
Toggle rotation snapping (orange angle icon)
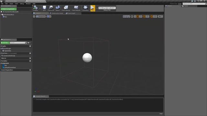coord(144,16)
